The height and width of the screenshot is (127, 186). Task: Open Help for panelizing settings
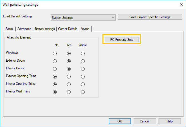point(169,121)
